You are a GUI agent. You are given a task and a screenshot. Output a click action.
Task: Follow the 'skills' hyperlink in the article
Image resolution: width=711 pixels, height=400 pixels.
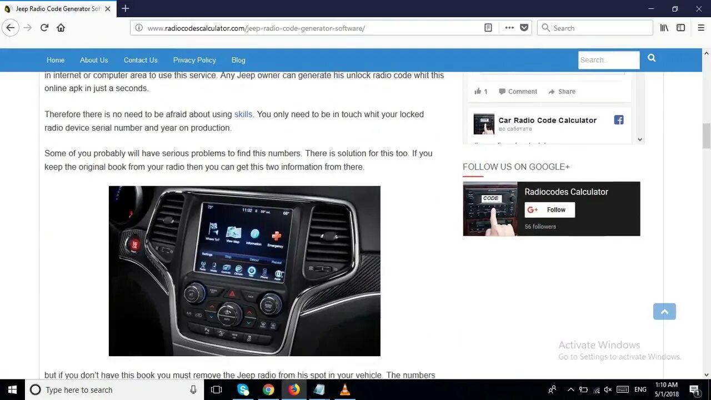243,114
